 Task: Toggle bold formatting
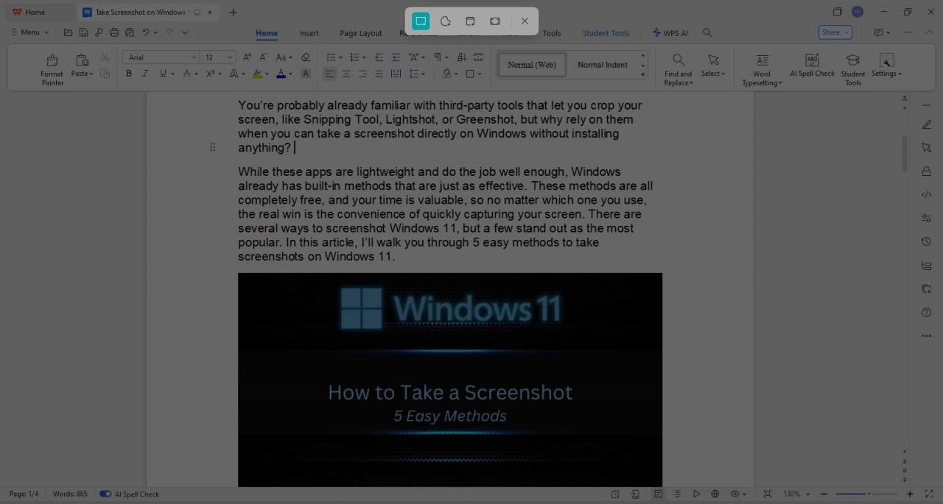click(129, 74)
